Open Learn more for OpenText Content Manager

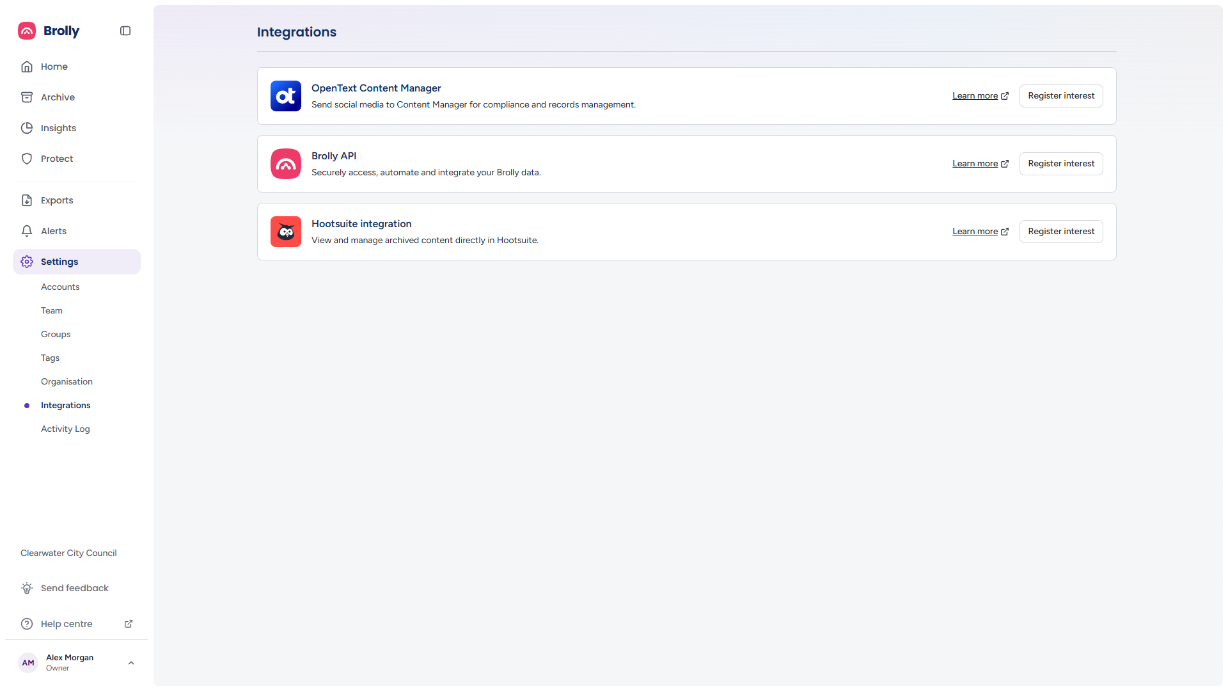point(980,96)
